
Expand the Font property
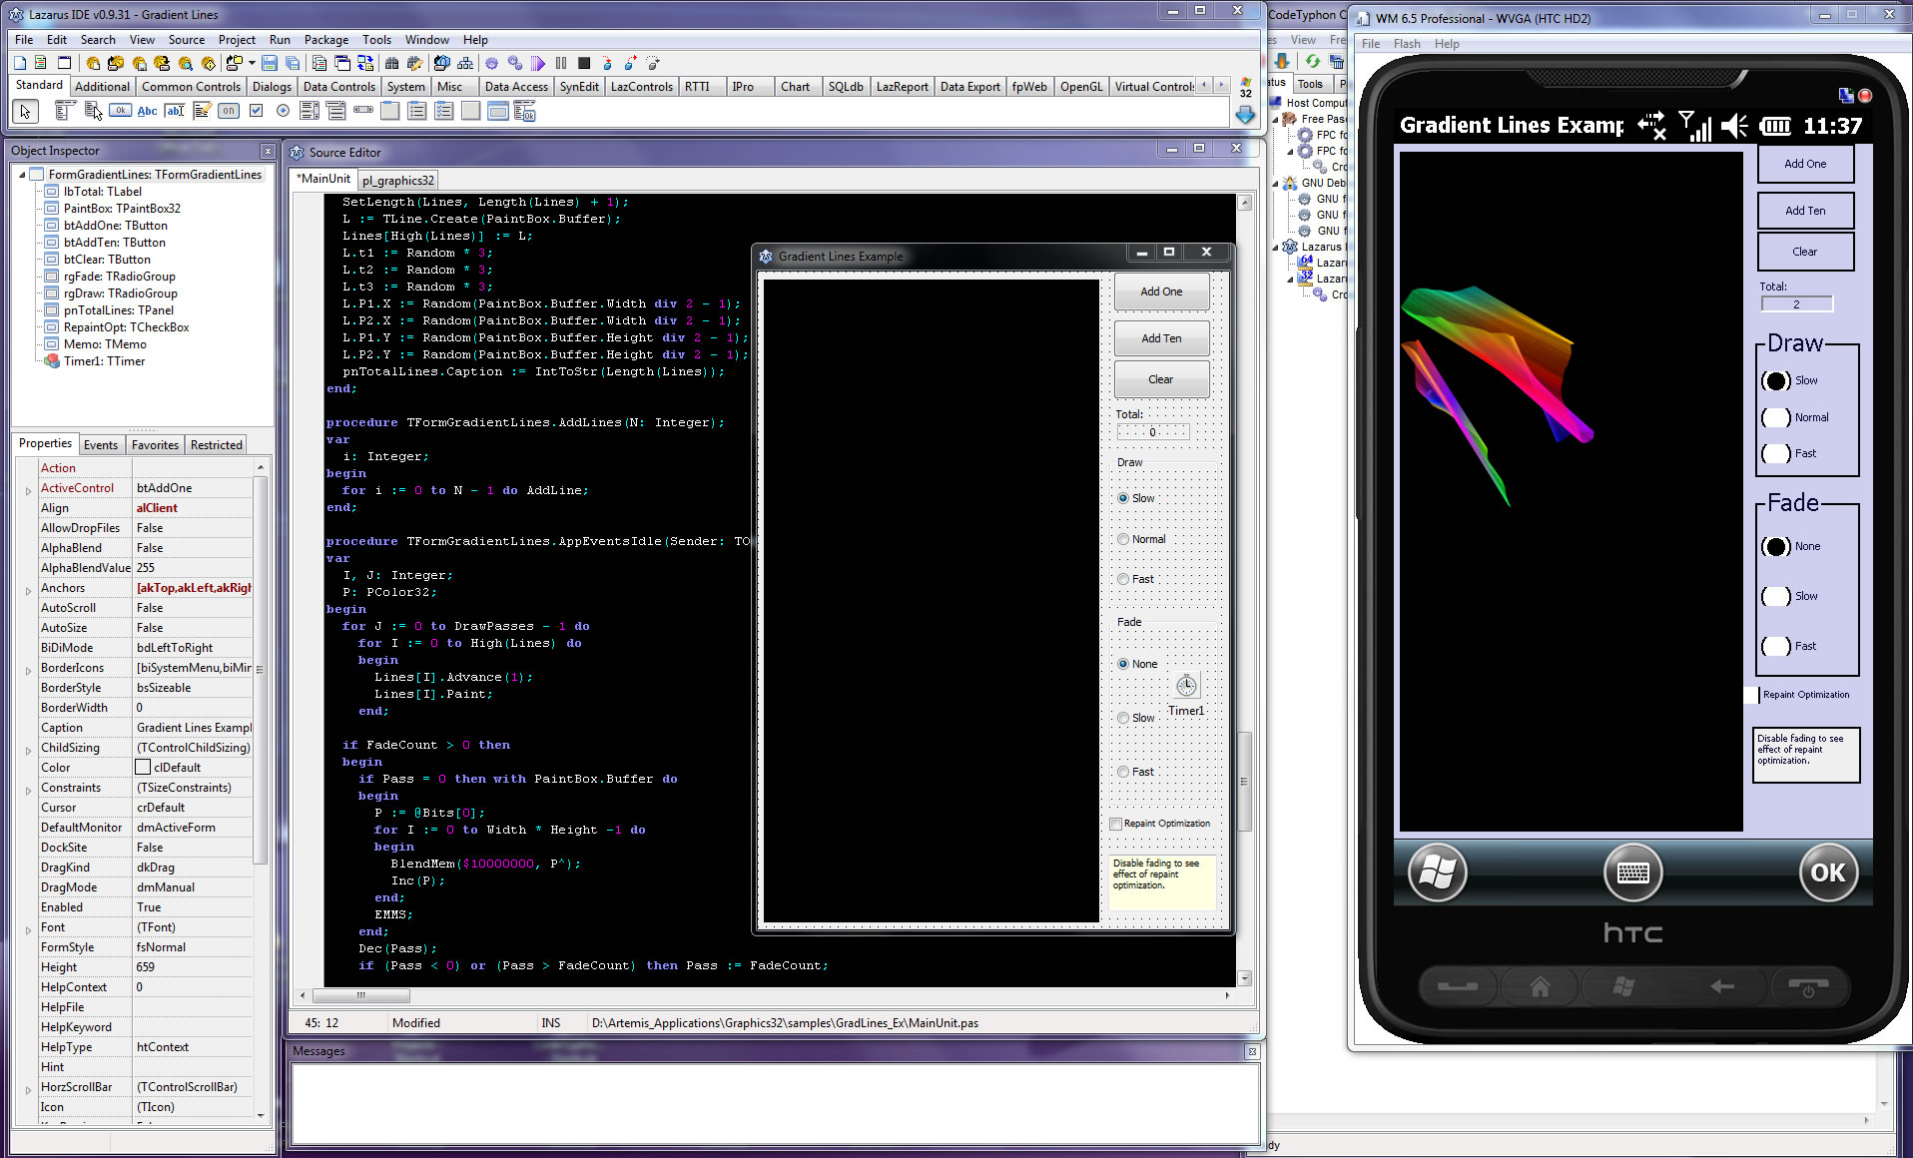click(x=28, y=928)
